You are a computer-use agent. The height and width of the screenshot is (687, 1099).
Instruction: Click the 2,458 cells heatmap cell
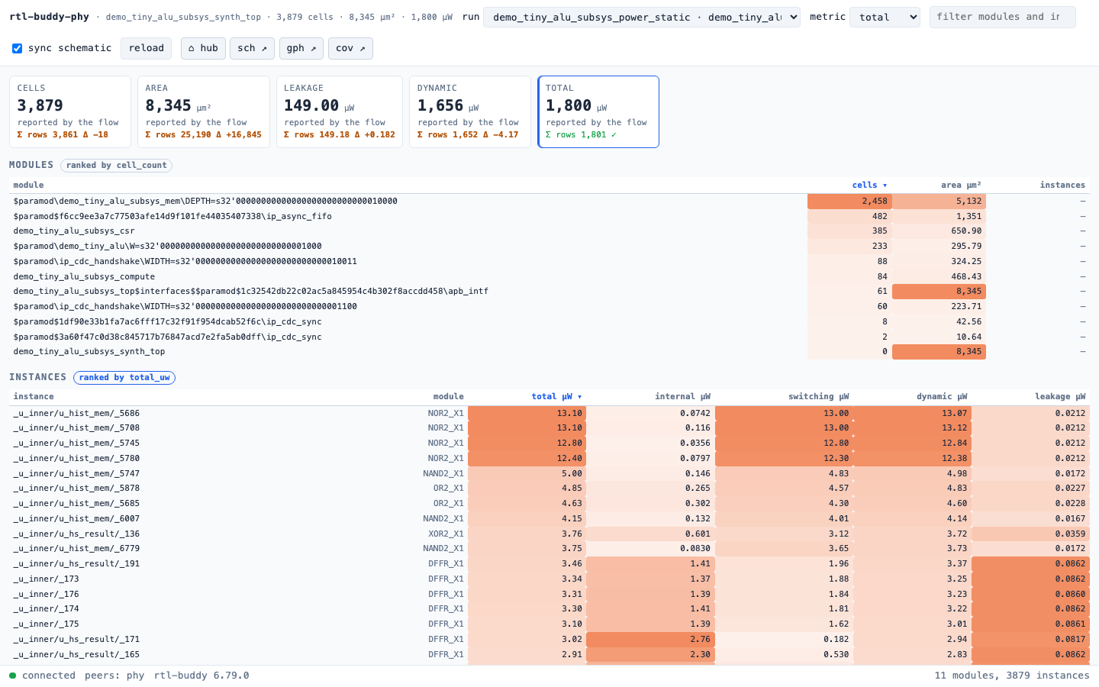point(849,202)
